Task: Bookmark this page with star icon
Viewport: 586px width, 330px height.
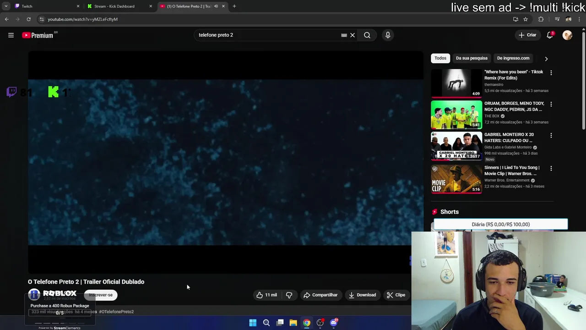Action: pos(526,19)
